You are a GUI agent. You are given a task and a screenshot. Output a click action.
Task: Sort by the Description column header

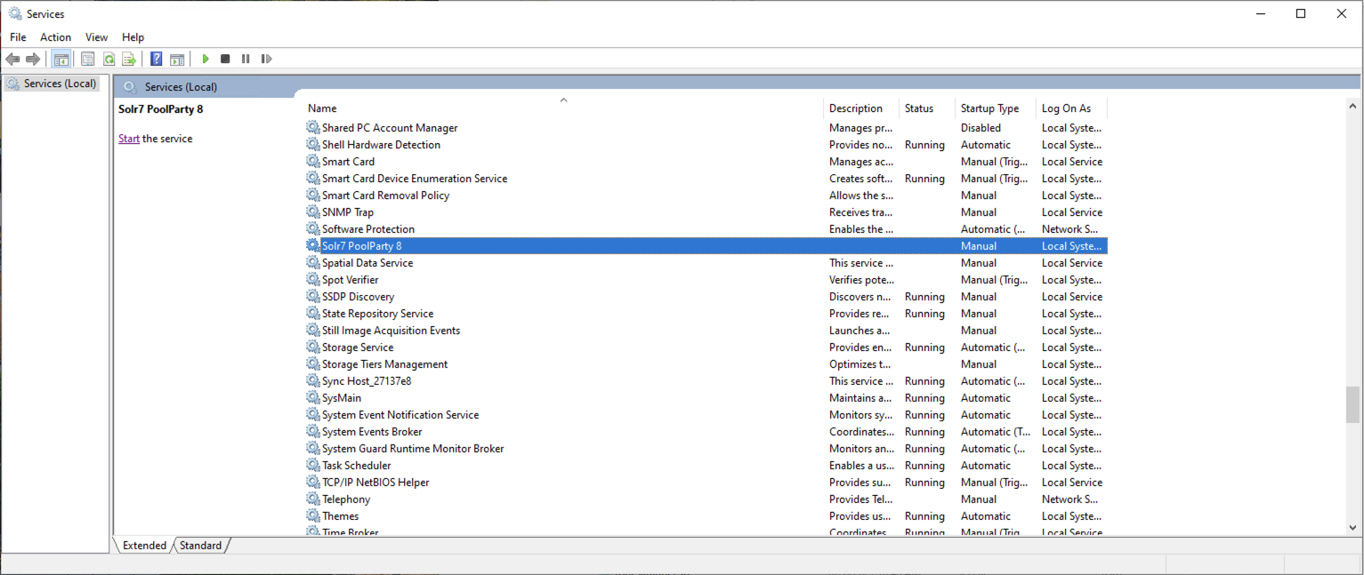tap(861, 108)
